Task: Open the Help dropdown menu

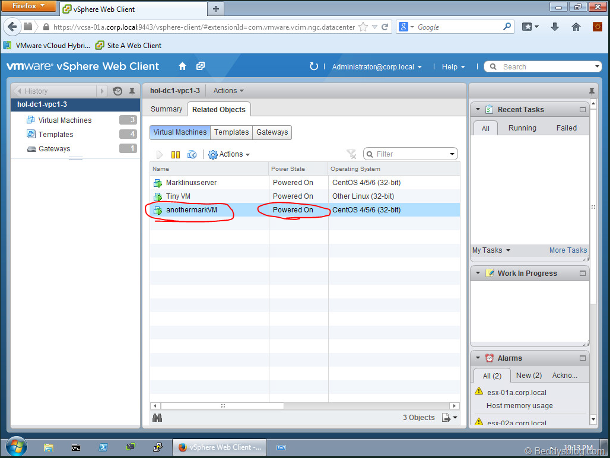Action: 453,67
